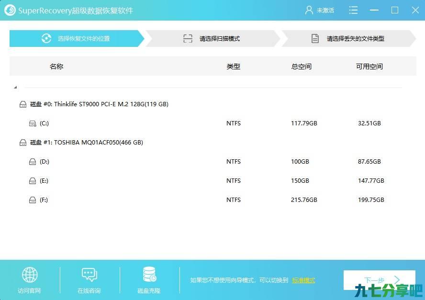Image resolution: width=425 pixels, height=300 pixels.
Task: Click the SuperRecovery logo icon
Action: pos(10,11)
